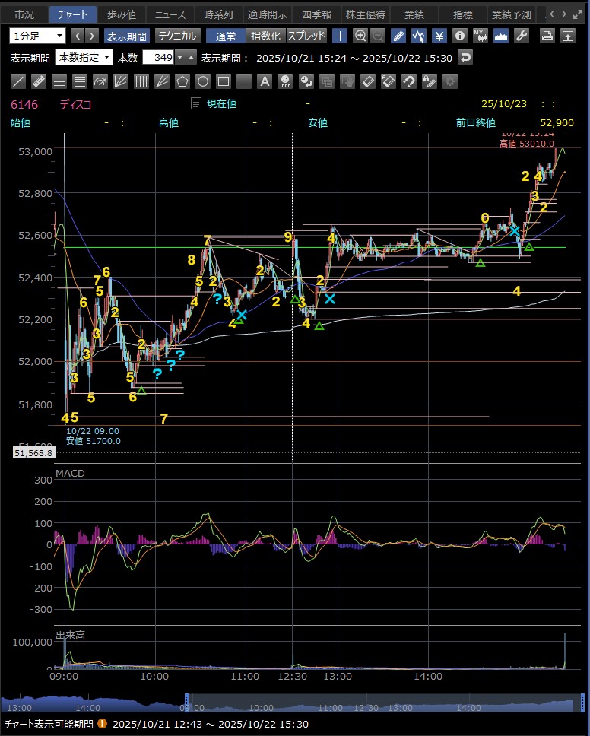Click the zoom in magnifier icon
590x736 pixels.
tap(360, 36)
